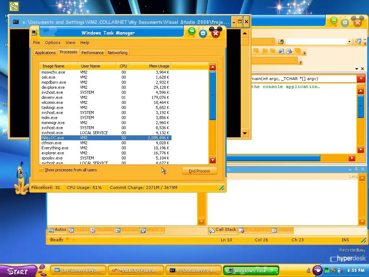Activate the e:\Documents console taskbar button
The height and width of the screenshot is (277, 369).
tap(193, 271)
